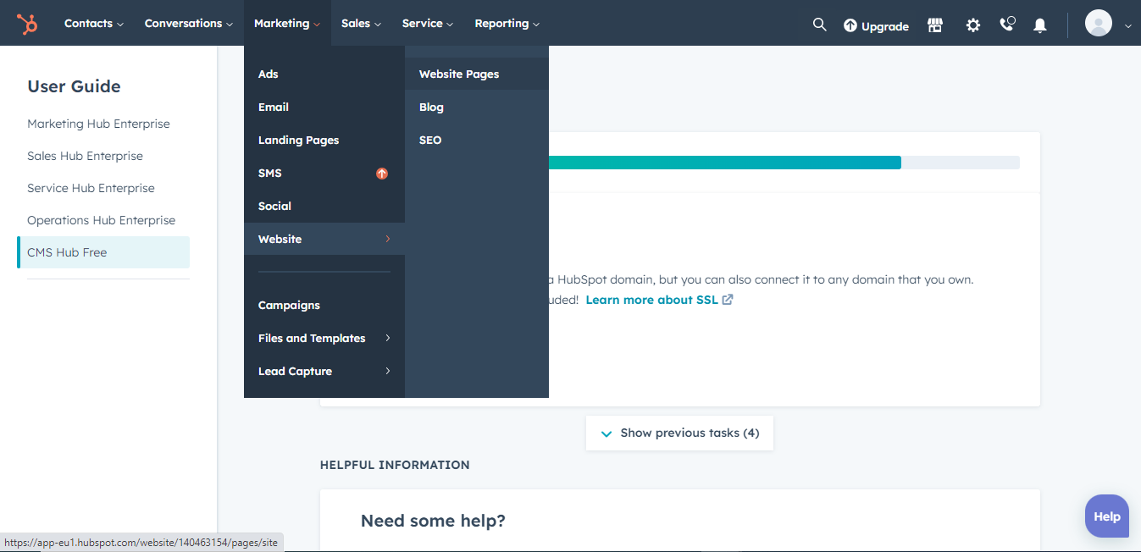Click the external link icon beside SSL
1141x552 pixels.
[728, 300]
